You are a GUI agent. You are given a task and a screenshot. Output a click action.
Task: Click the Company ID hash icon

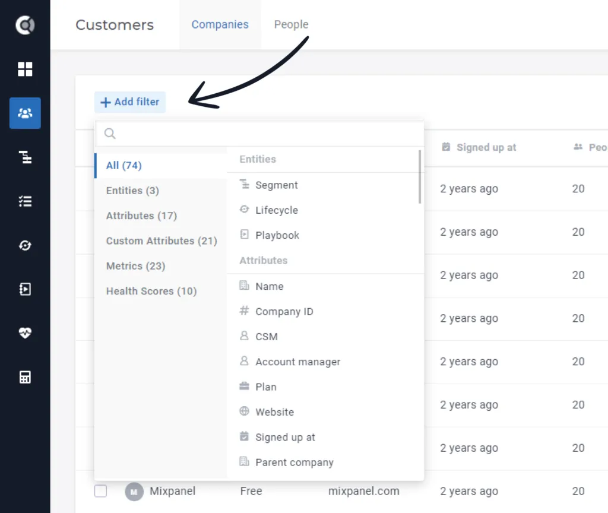pyautogui.click(x=244, y=311)
